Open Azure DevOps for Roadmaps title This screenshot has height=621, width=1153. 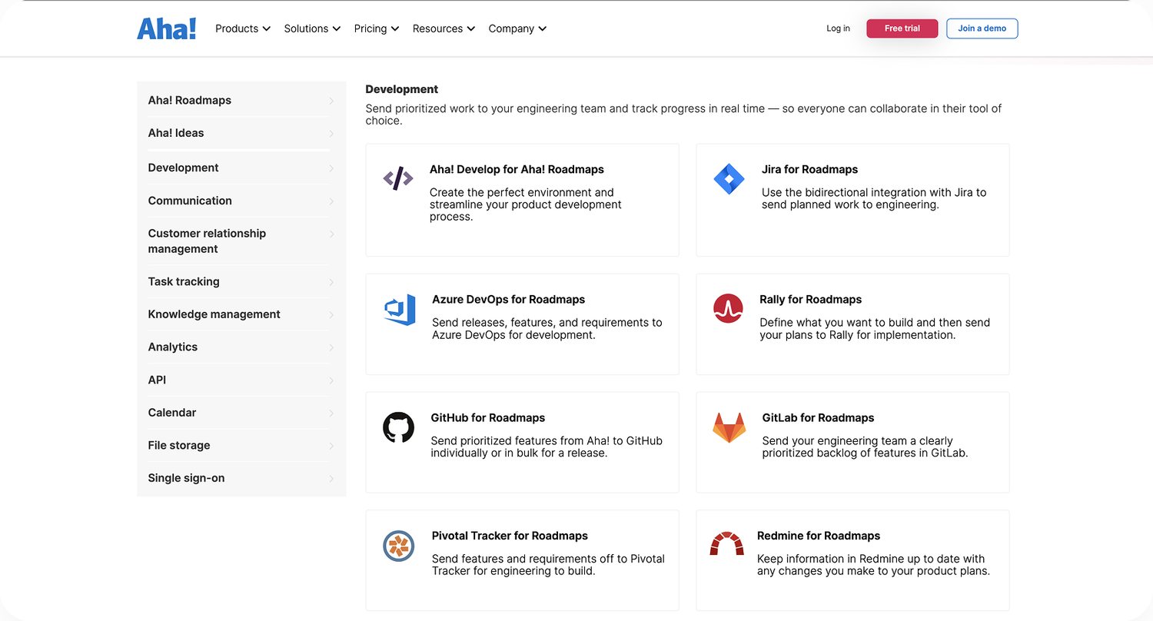tap(509, 300)
